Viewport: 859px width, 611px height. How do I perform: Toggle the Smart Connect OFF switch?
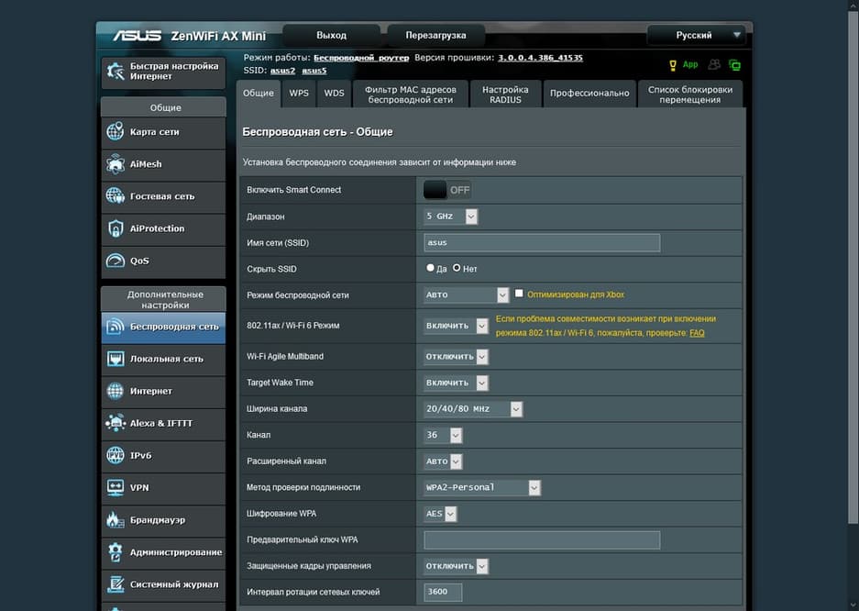[x=447, y=190]
